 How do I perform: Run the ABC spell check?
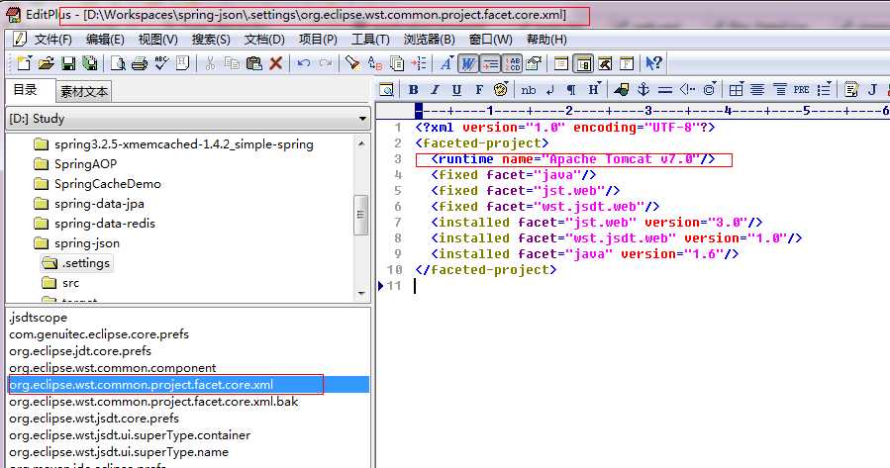click(161, 63)
